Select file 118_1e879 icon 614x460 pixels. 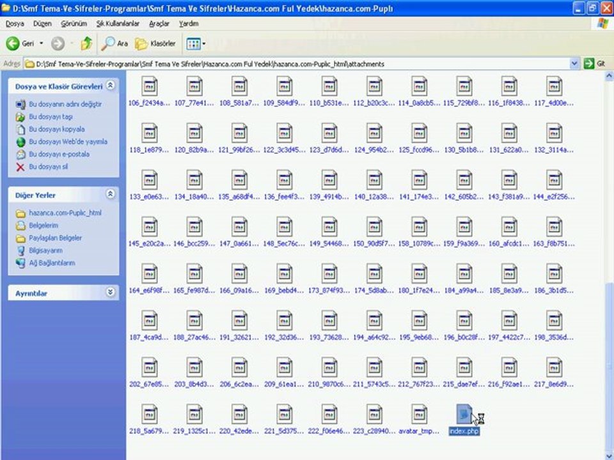pos(149,133)
